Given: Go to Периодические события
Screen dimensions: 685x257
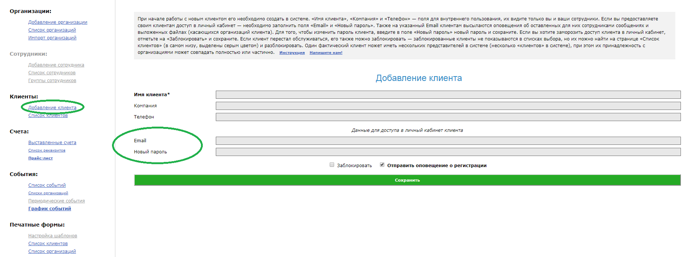Looking at the screenshot, I should click(x=57, y=201).
